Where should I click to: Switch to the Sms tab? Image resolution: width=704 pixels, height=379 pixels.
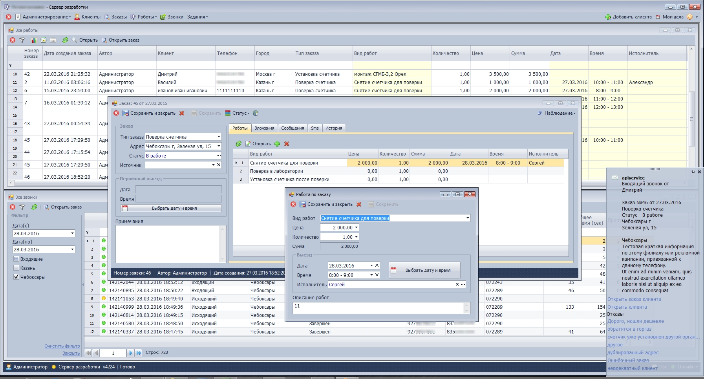click(315, 128)
